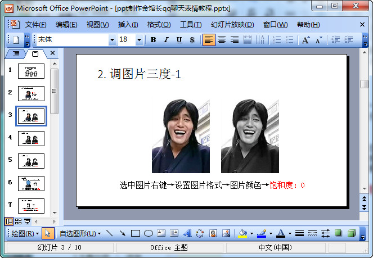
Task: Insert picture from file
Action: click(x=226, y=233)
